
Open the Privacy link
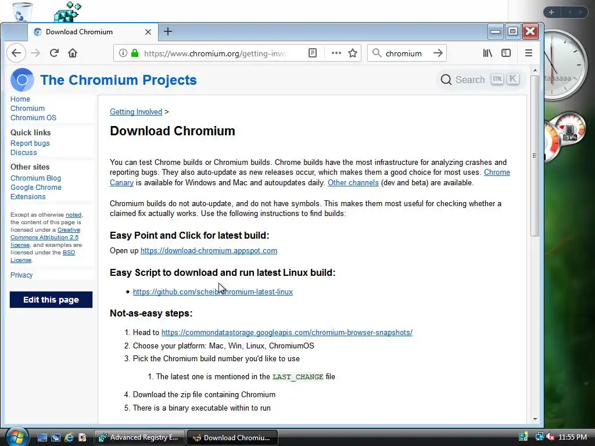[21, 275]
